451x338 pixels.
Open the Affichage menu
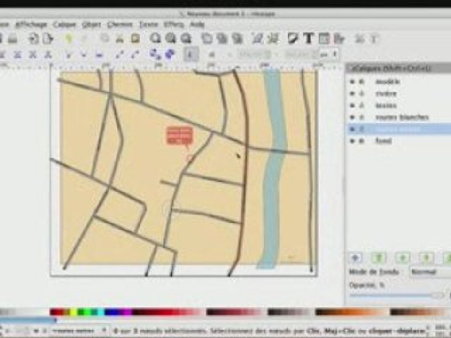tap(31, 24)
